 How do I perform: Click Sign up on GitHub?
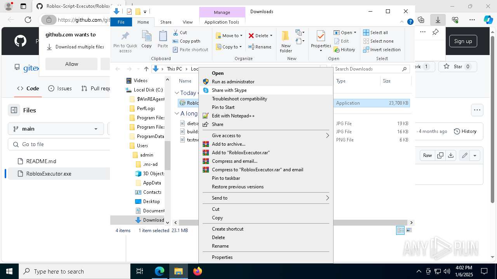click(x=463, y=41)
